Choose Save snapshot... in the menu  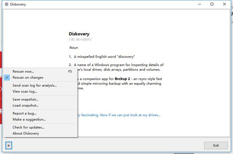pos(40,99)
